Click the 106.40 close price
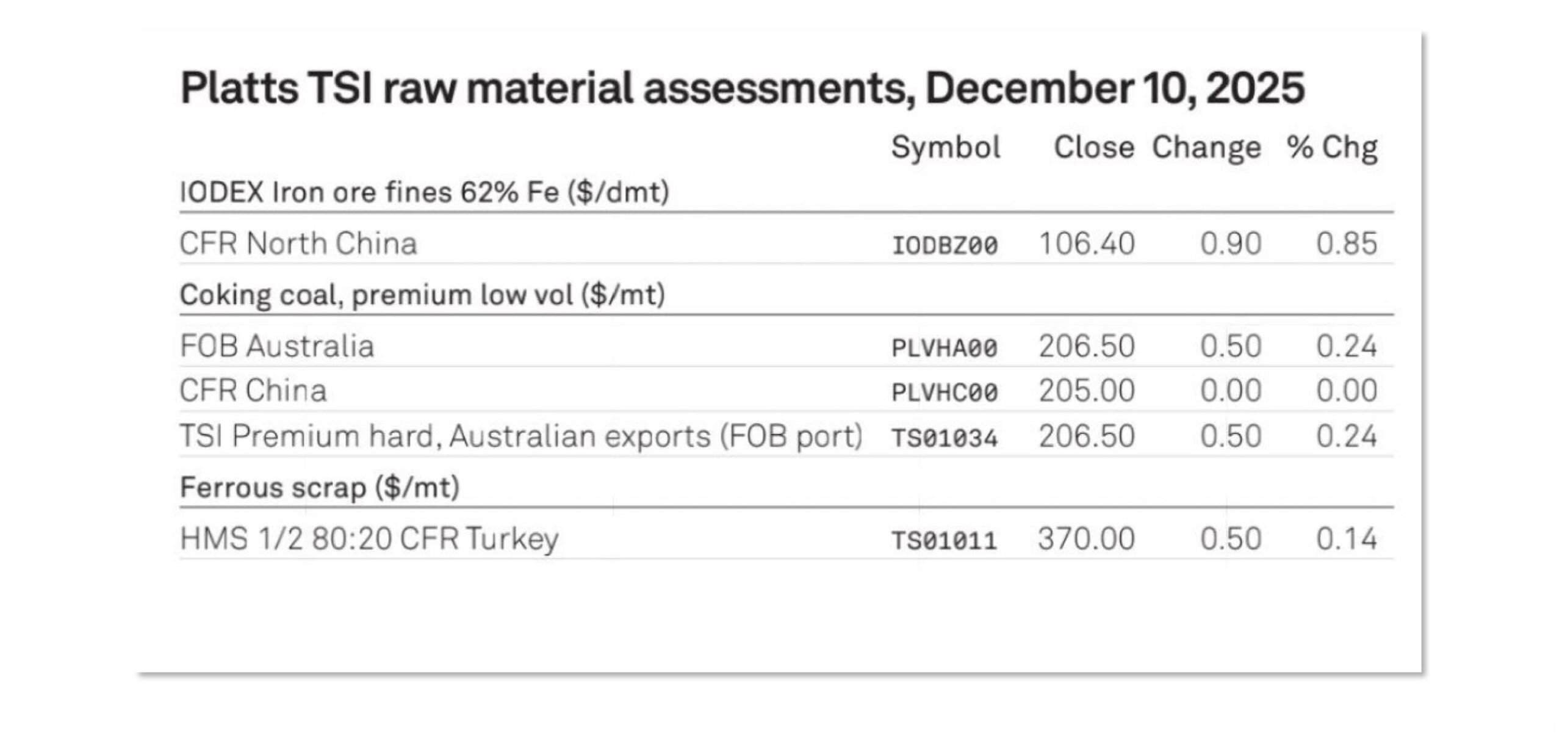Image resolution: width=1562 pixels, height=741 pixels. (x=1086, y=244)
